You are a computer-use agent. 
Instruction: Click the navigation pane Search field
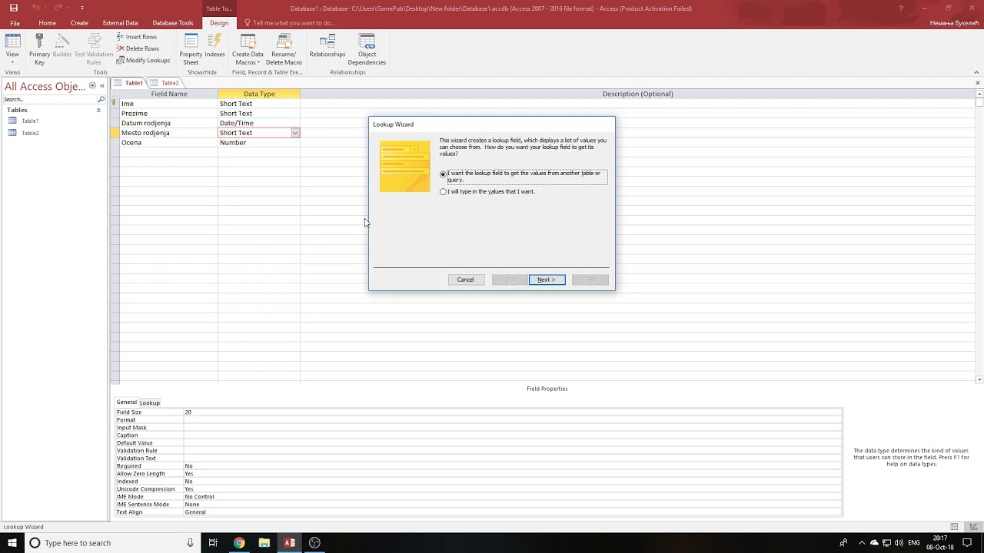[49, 100]
